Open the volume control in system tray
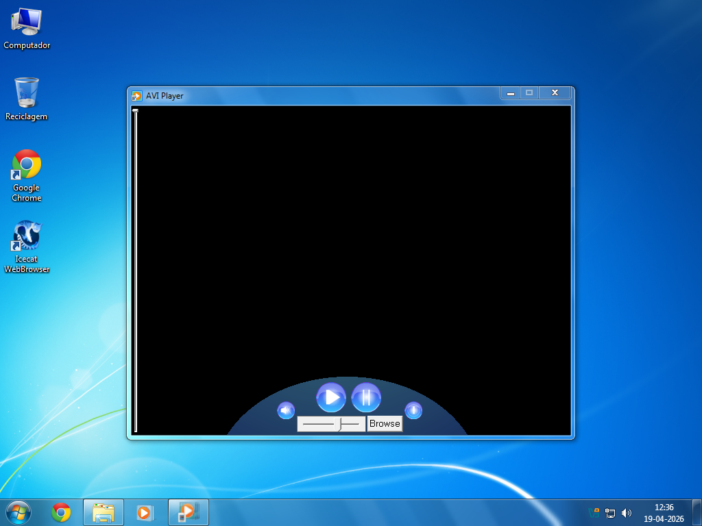This screenshot has height=526, width=702. 627,513
